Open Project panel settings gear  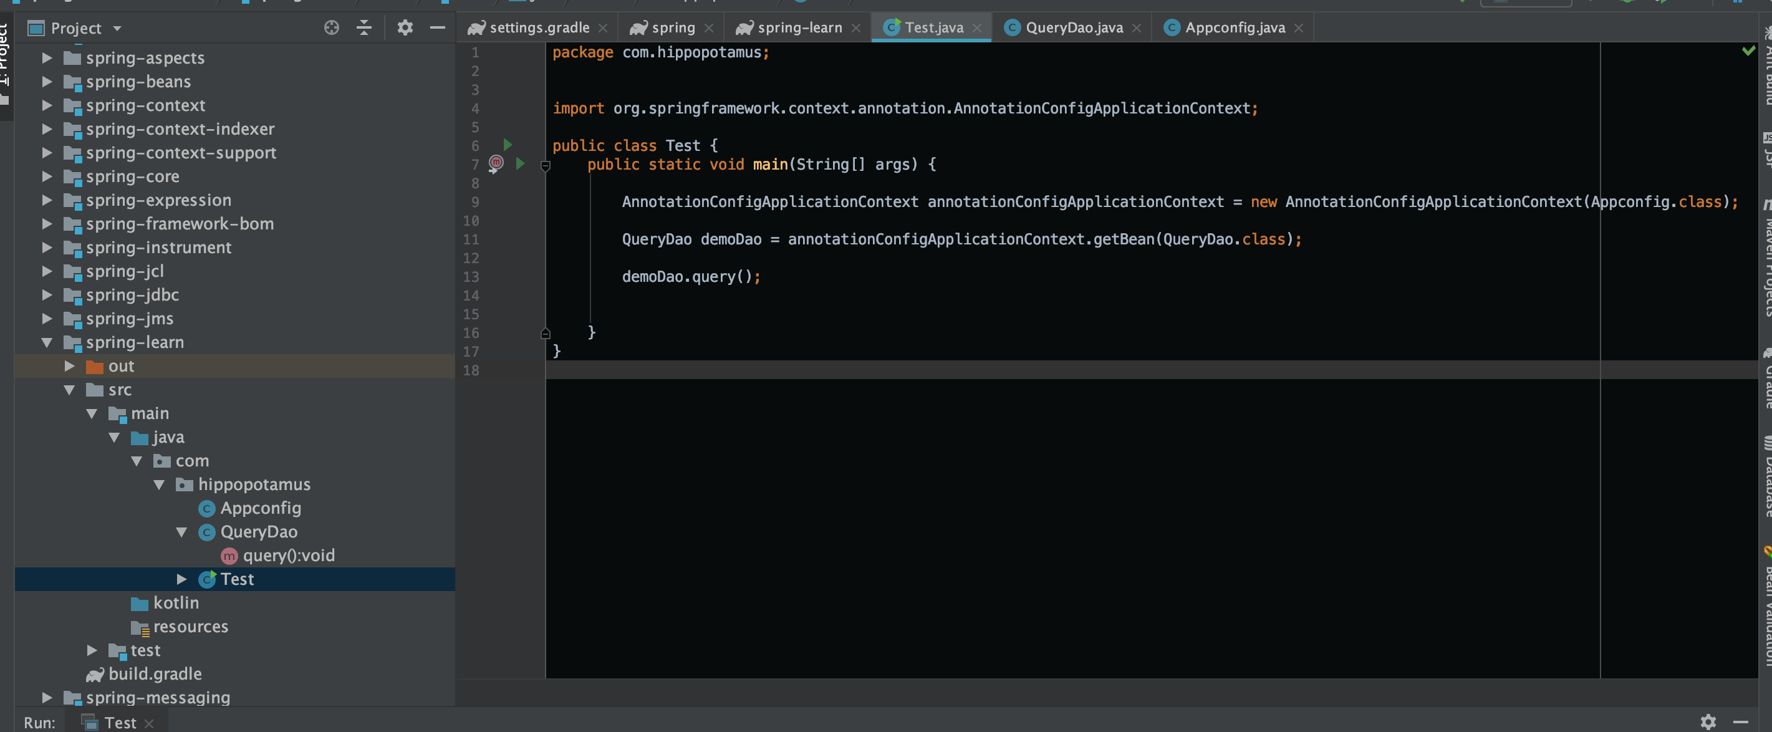point(405,27)
